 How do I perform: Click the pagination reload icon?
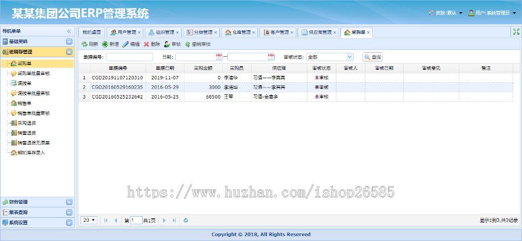pyautogui.click(x=186, y=220)
